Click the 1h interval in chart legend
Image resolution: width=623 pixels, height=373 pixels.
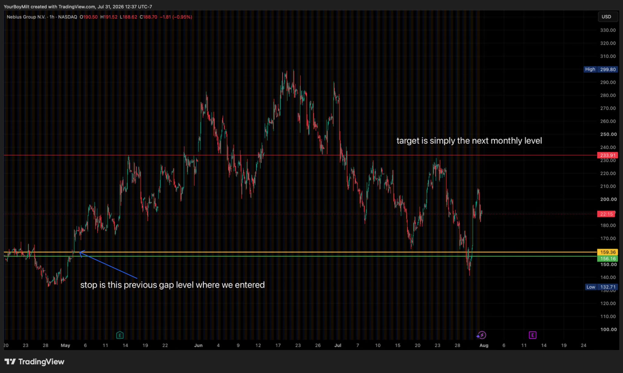tap(52, 17)
